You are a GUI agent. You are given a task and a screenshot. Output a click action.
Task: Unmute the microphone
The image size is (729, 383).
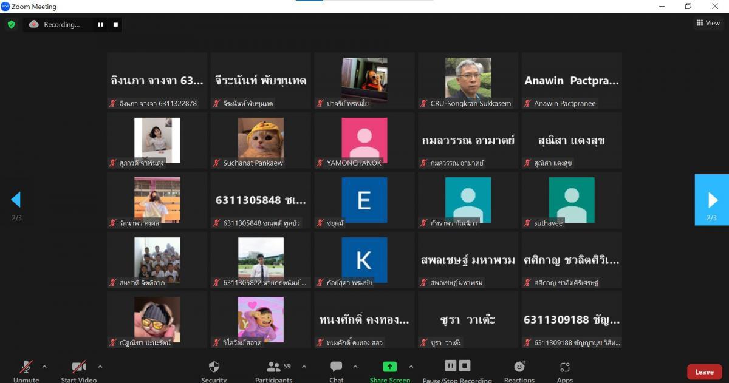tap(26, 367)
